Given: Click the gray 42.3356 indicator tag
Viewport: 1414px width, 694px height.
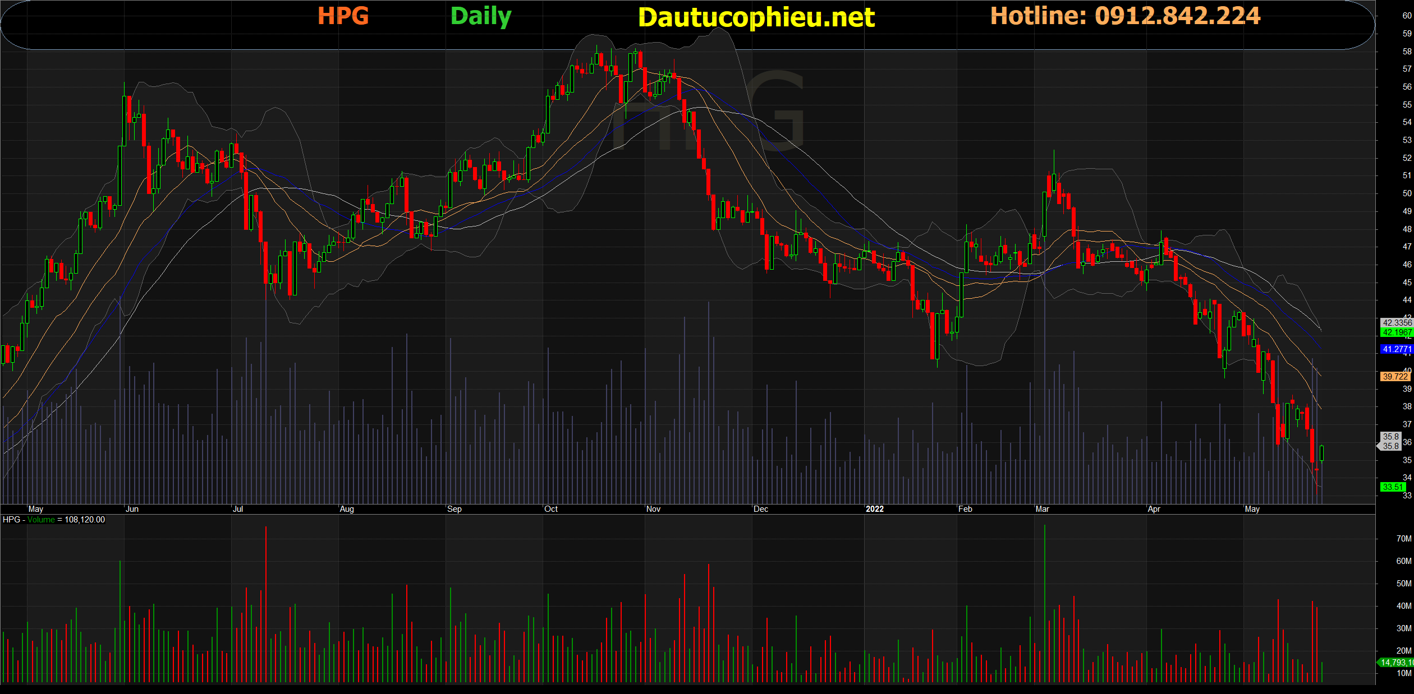Looking at the screenshot, I should (x=1396, y=323).
